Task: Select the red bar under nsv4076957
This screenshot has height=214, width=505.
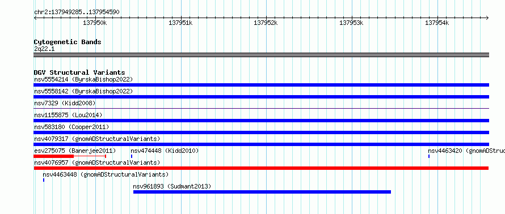Action: [x=261, y=168]
